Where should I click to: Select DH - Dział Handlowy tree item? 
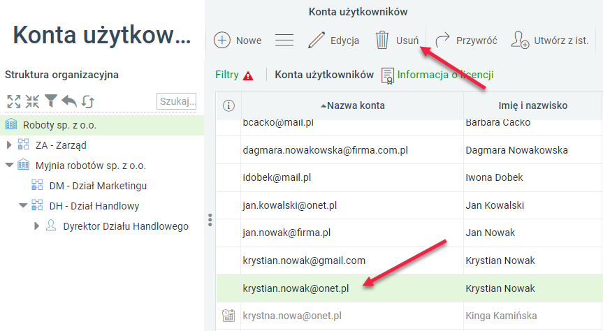tap(94, 206)
